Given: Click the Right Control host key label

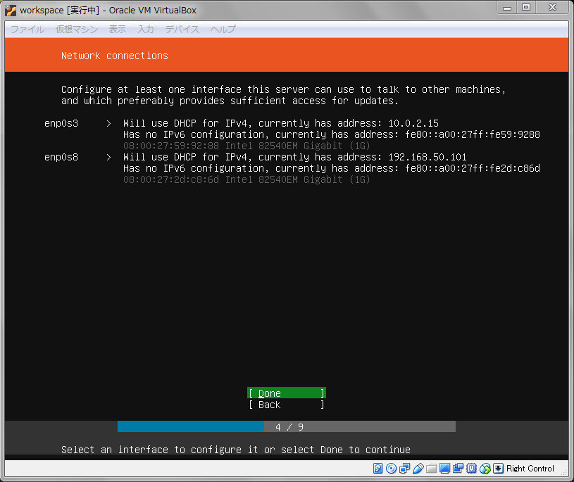Looking at the screenshot, I should 530,469.
